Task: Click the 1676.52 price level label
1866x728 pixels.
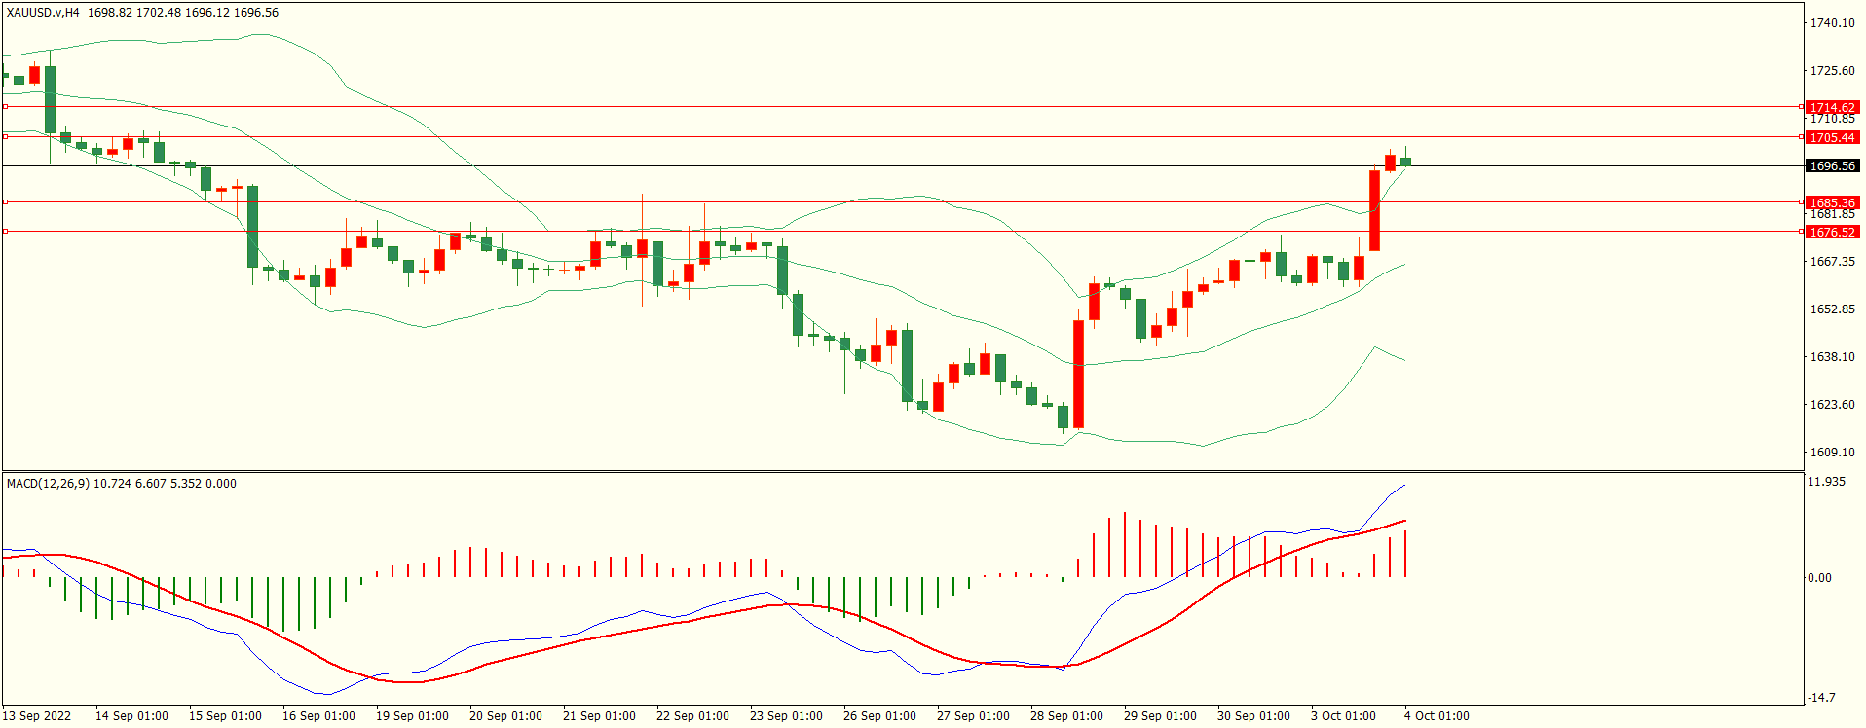Action: [1832, 232]
